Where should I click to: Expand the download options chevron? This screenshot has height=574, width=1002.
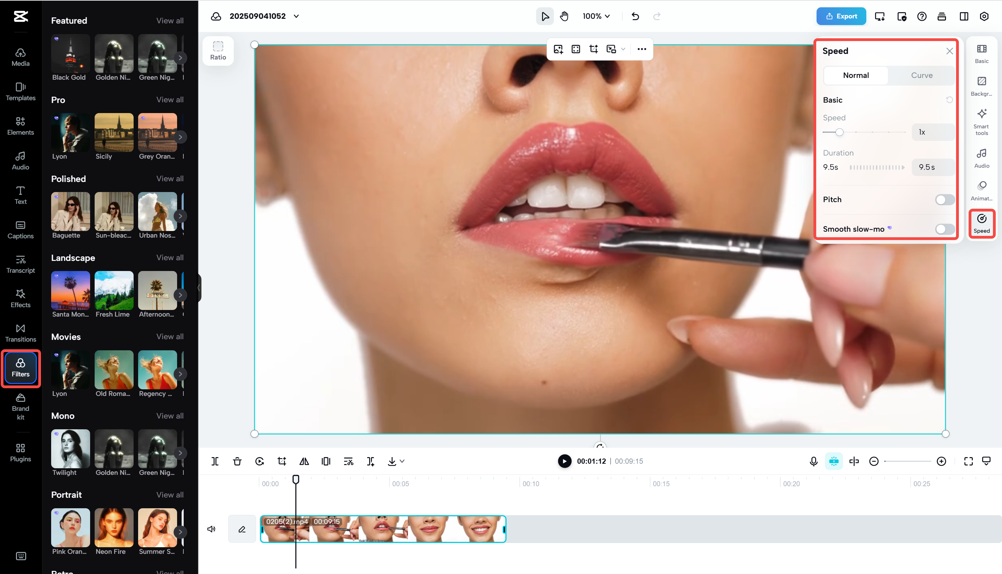402,461
